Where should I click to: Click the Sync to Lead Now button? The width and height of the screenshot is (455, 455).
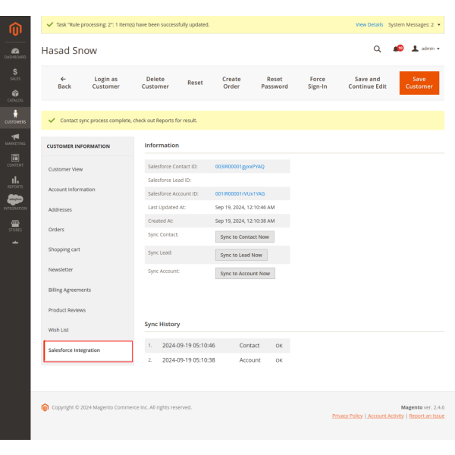click(x=241, y=255)
